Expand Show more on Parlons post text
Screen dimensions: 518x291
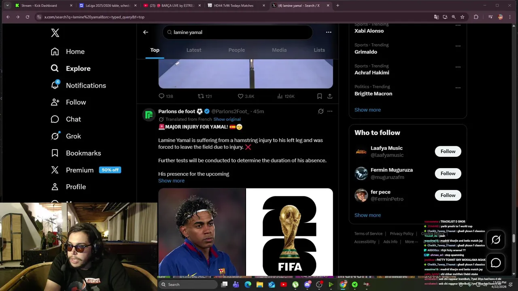[x=171, y=181]
